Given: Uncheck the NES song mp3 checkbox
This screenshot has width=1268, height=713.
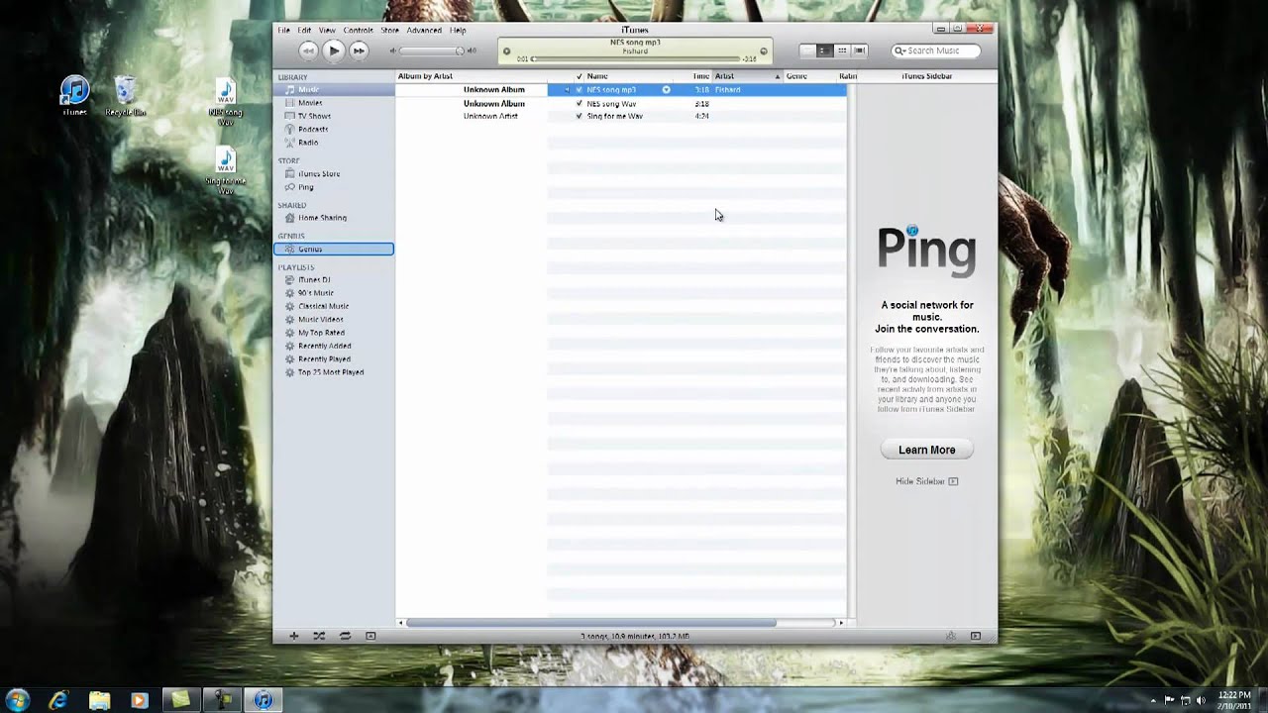Looking at the screenshot, I should [580, 90].
